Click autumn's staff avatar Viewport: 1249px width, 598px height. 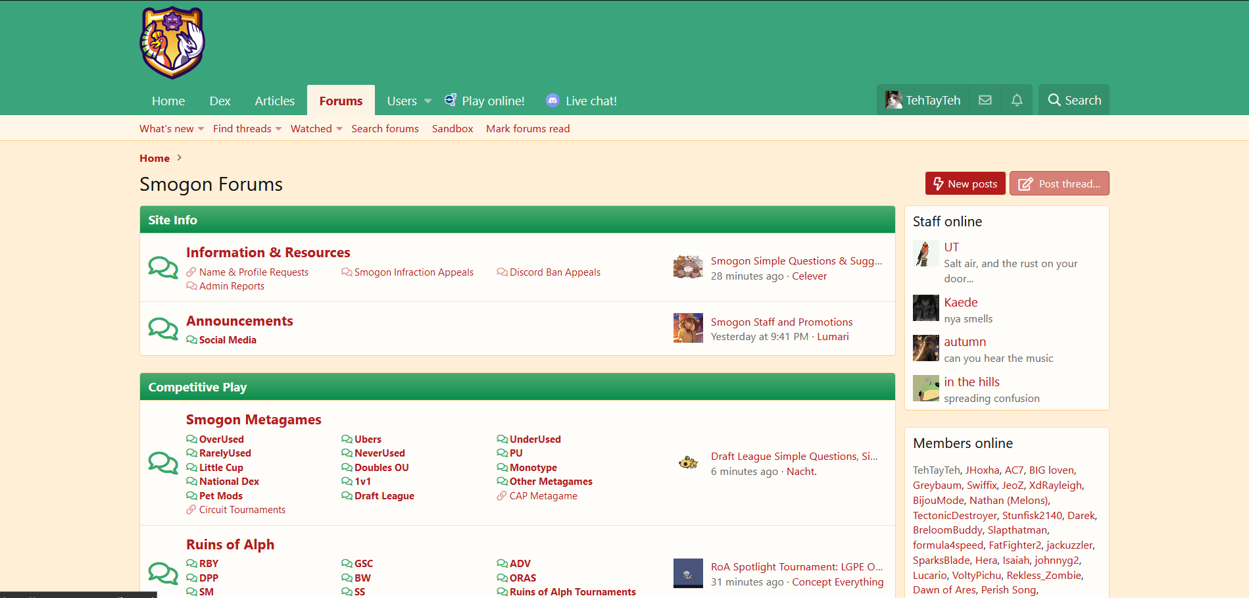click(x=925, y=348)
